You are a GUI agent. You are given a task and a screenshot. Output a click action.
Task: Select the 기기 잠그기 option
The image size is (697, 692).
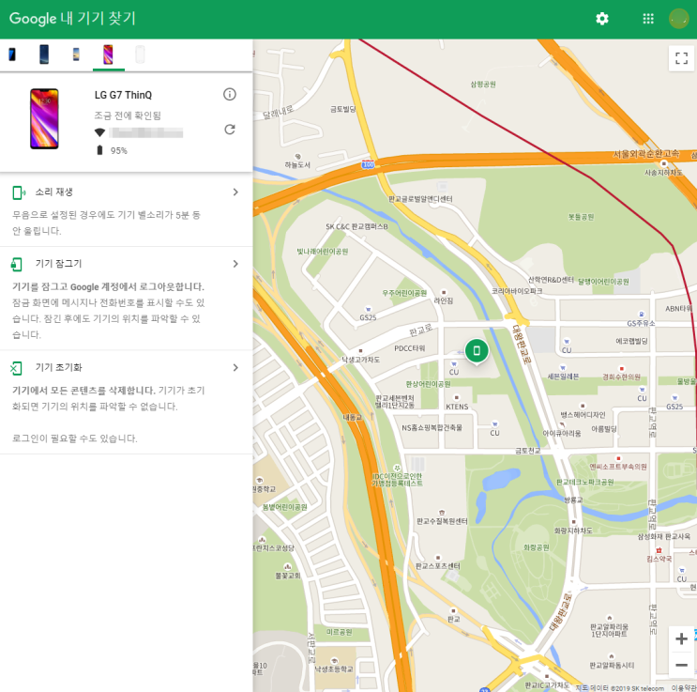click(127, 299)
